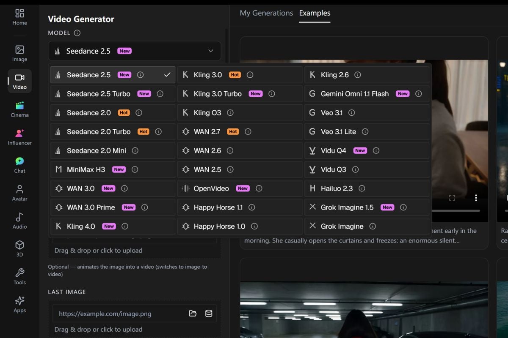The width and height of the screenshot is (508, 338).
Task: Choose the Kling O3 model
Action: 240,113
